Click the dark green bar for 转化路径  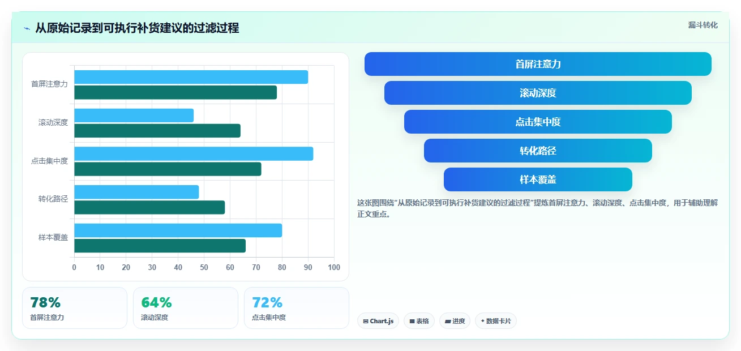(x=149, y=207)
